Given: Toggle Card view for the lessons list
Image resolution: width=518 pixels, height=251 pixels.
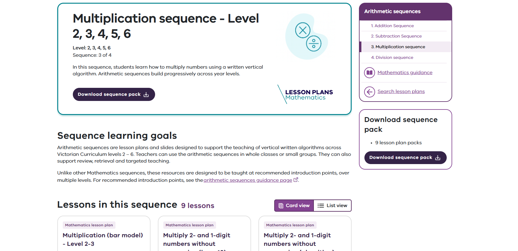Looking at the screenshot, I should tap(293, 206).
